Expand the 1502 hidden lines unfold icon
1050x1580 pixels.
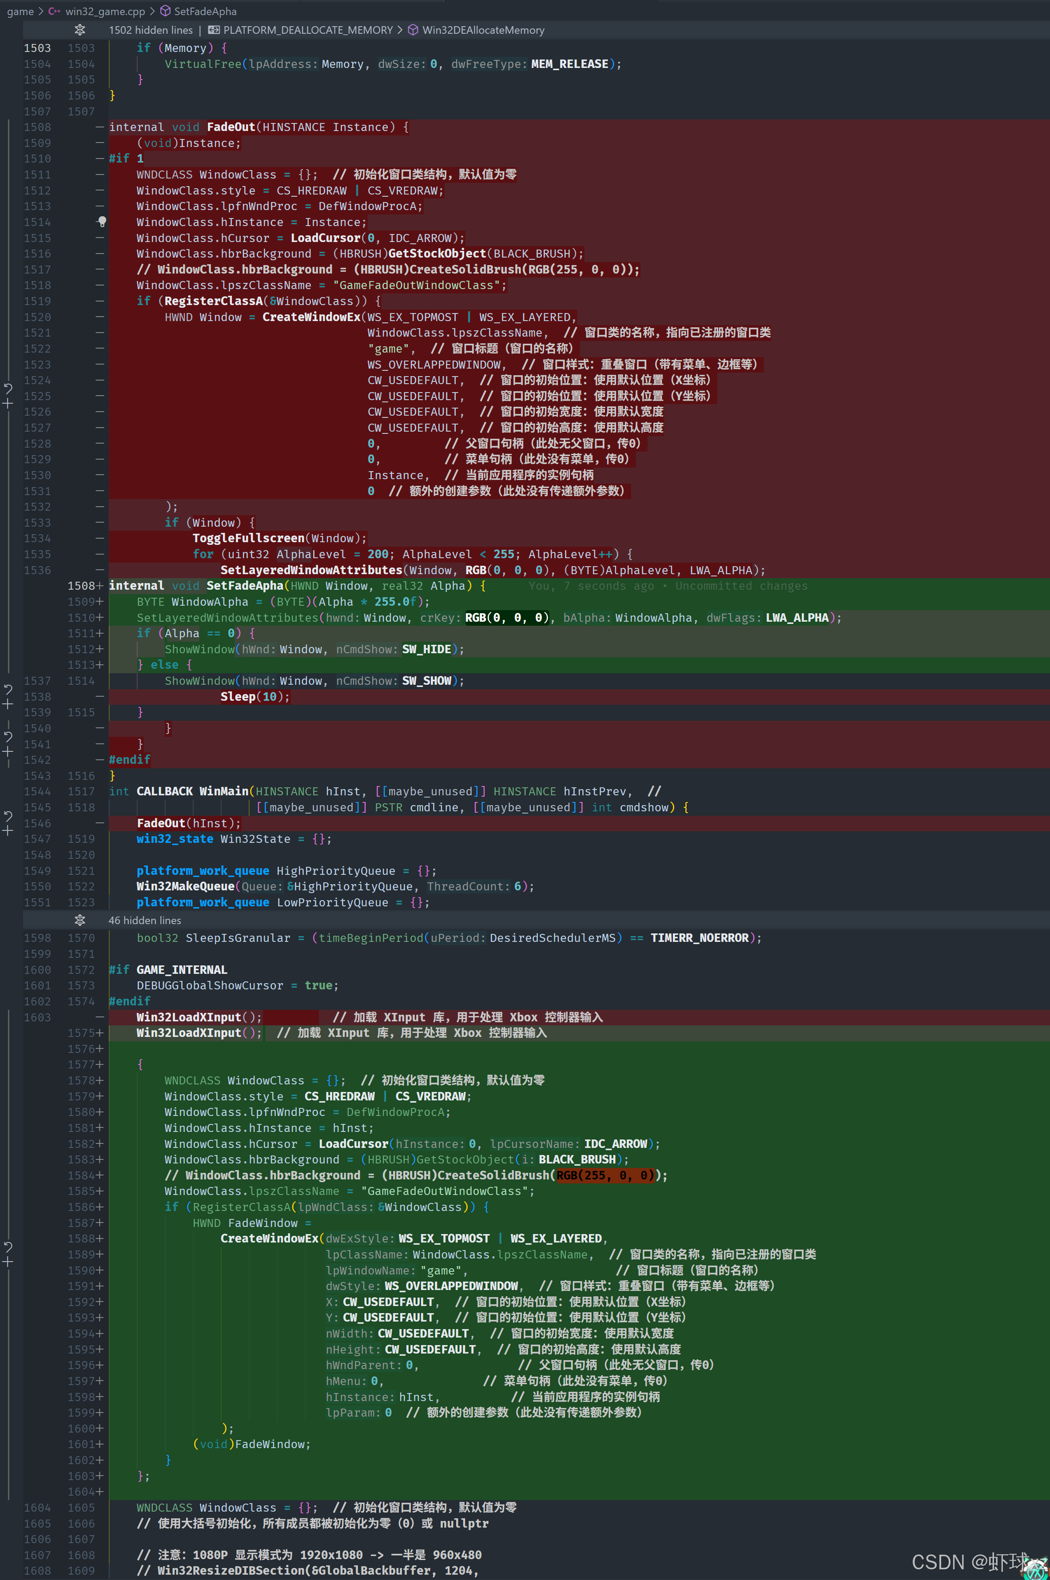tap(80, 30)
